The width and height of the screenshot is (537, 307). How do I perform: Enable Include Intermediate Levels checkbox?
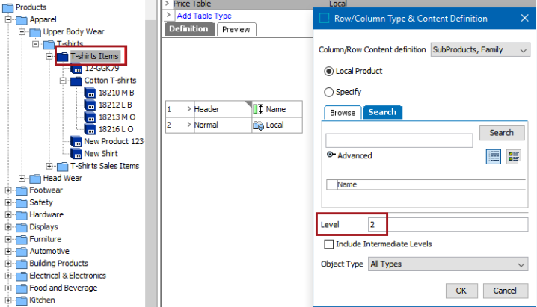click(328, 244)
